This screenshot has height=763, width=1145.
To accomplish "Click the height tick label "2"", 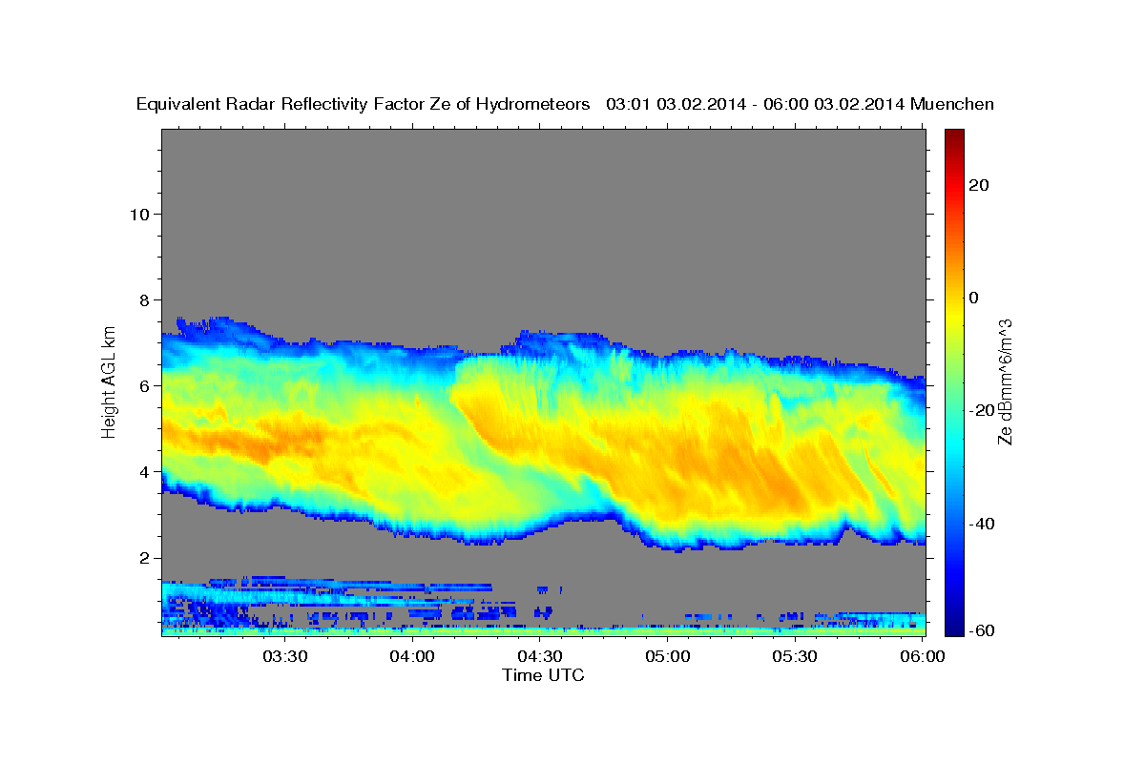I will pos(144,558).
